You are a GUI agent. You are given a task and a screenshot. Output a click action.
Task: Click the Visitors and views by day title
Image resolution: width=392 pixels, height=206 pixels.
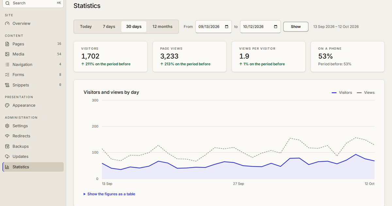(x=111, y=92)
